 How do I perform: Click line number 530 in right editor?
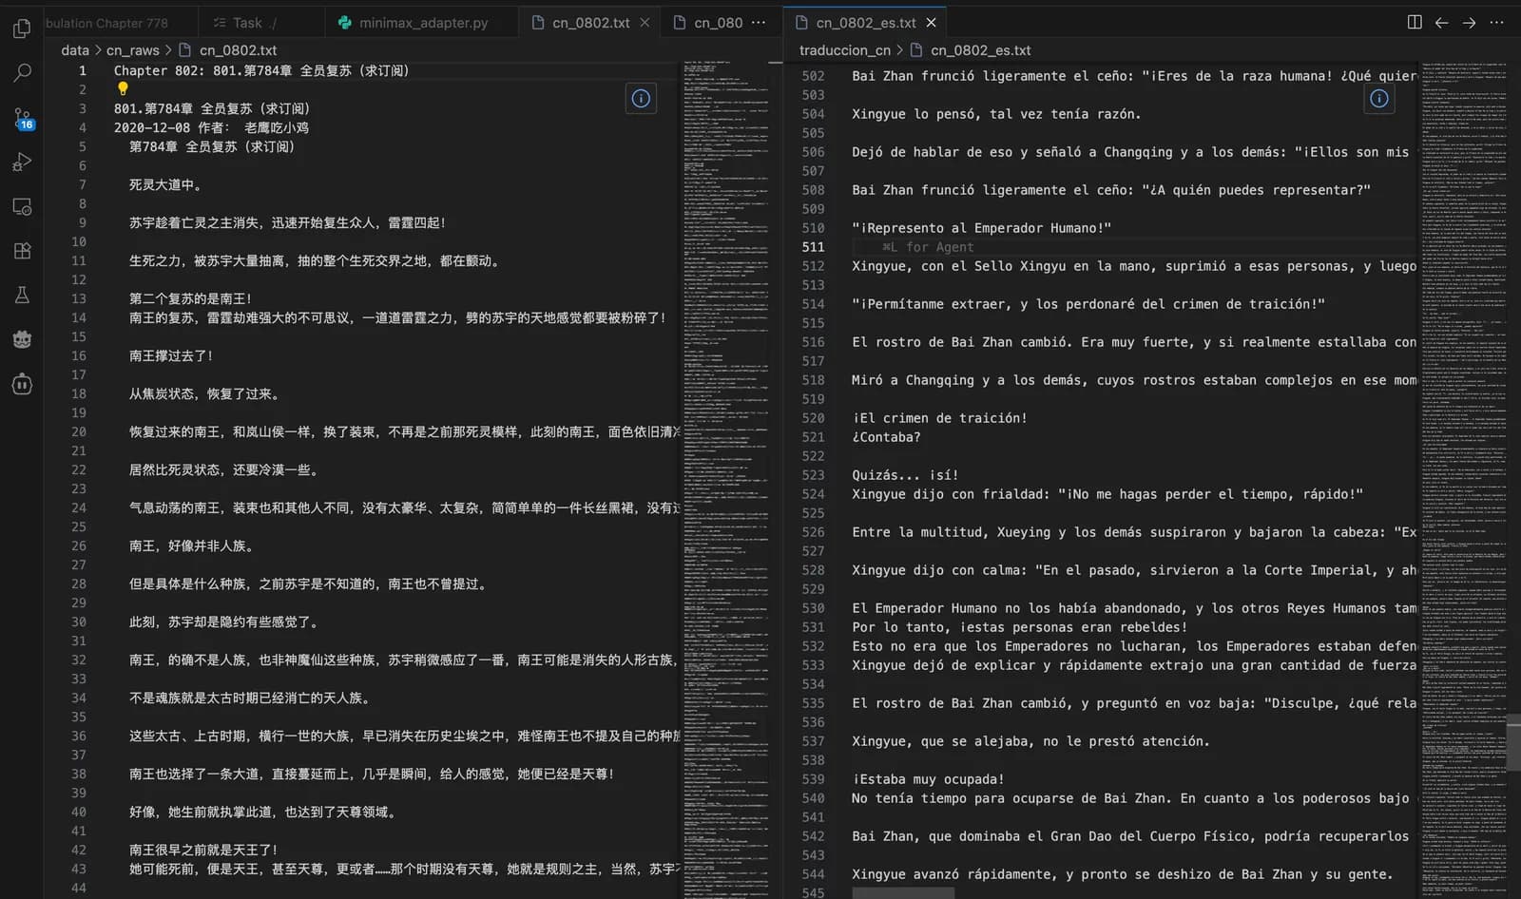(813, 608)
